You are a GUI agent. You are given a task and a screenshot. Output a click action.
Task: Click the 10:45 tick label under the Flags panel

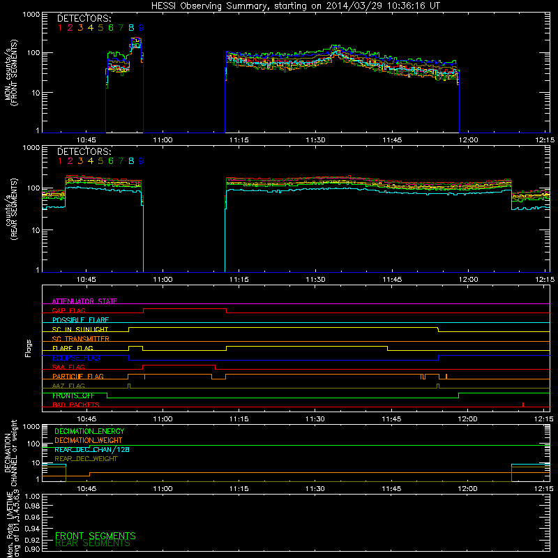[x=86, y=419]
